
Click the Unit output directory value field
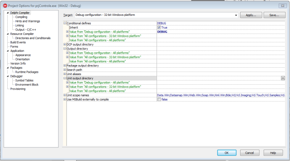pos(219,78)
